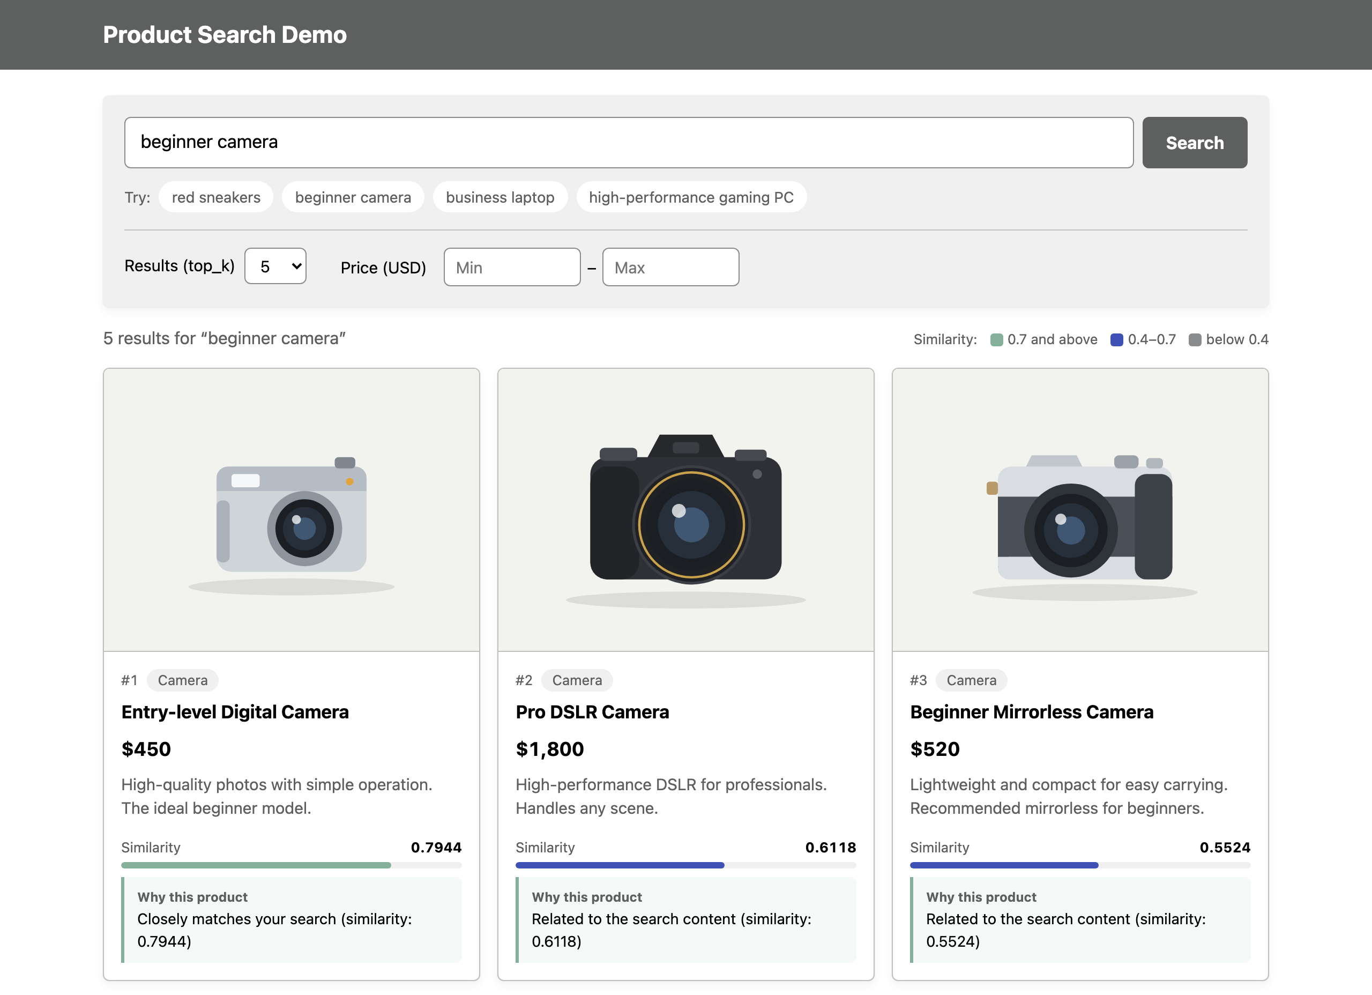Select the beginner camera suggestion chip

pyautogui.click(x=353, y=197)
